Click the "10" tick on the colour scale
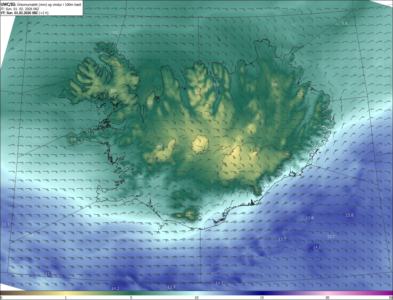 [196, 298]
